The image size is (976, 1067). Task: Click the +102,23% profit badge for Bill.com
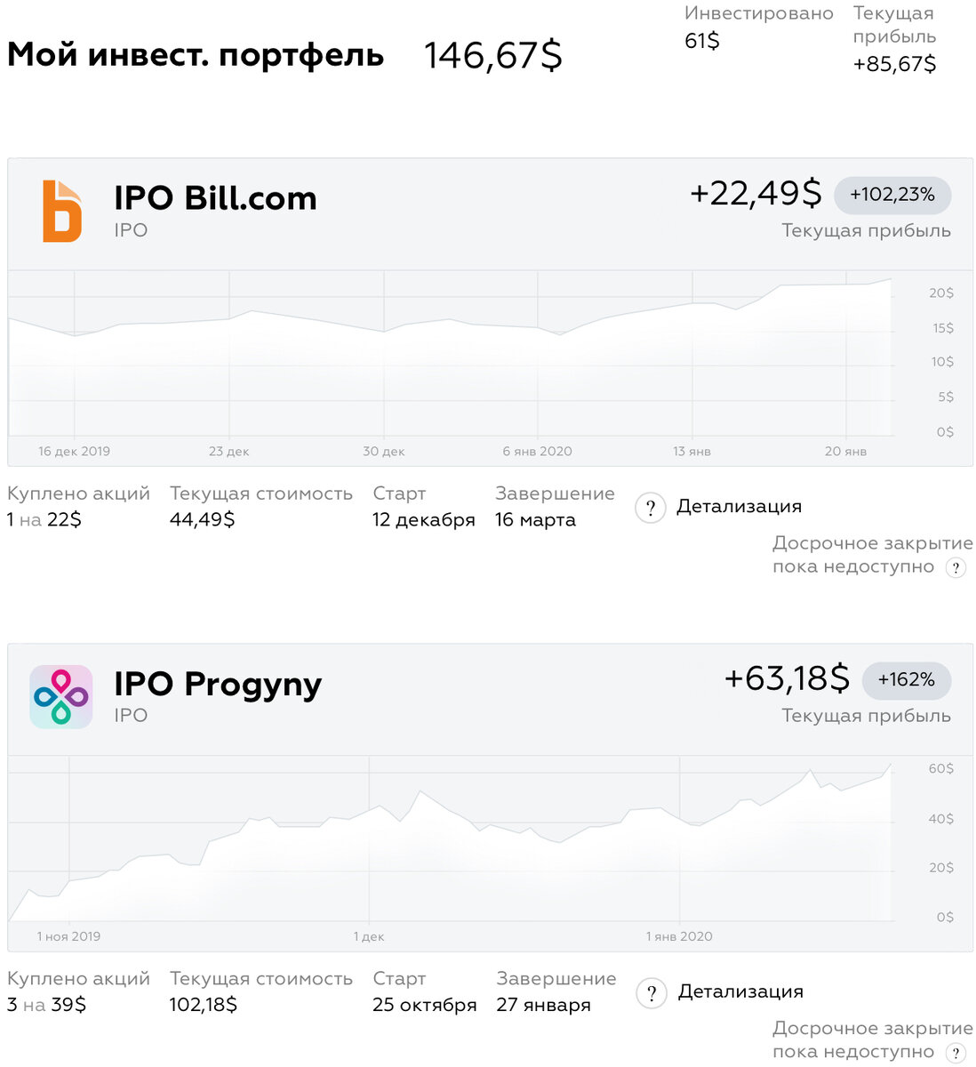click(x=892, y=195)
